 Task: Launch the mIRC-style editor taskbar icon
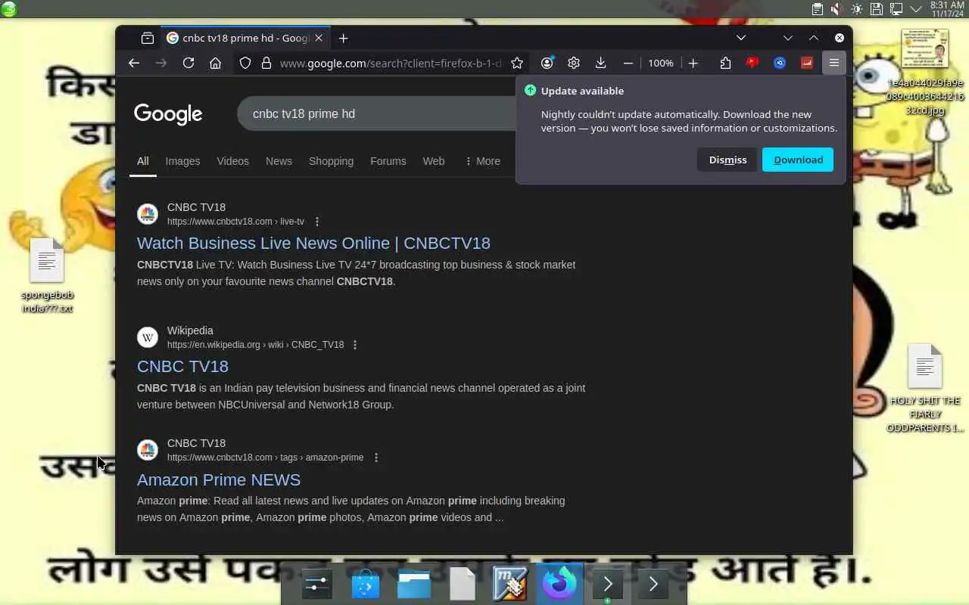pos(510,585)
